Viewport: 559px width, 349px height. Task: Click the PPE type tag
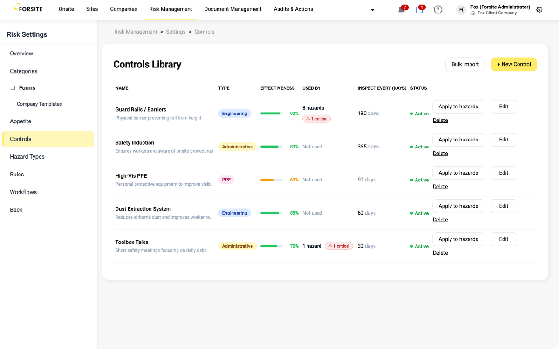click(x=226, y=180)
